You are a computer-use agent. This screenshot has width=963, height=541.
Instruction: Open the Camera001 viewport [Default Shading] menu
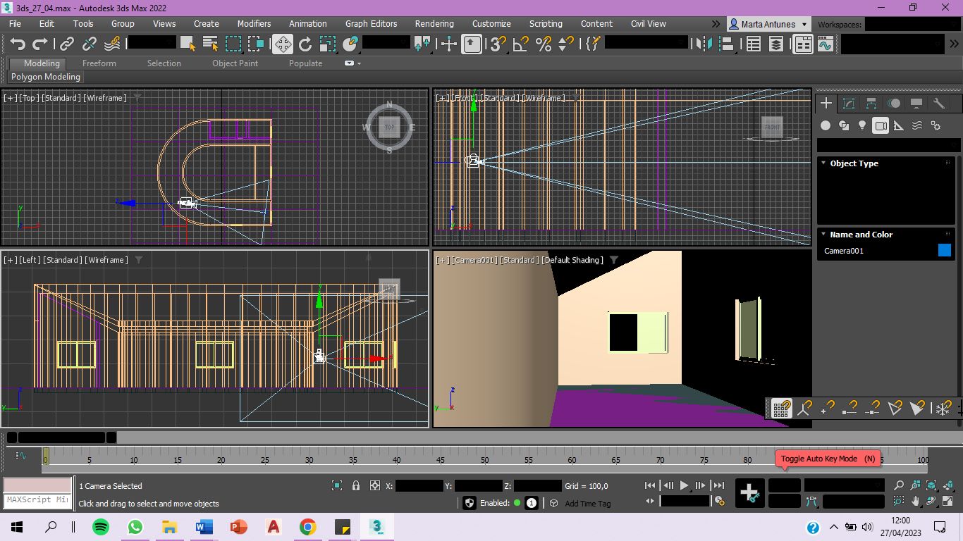572,260
